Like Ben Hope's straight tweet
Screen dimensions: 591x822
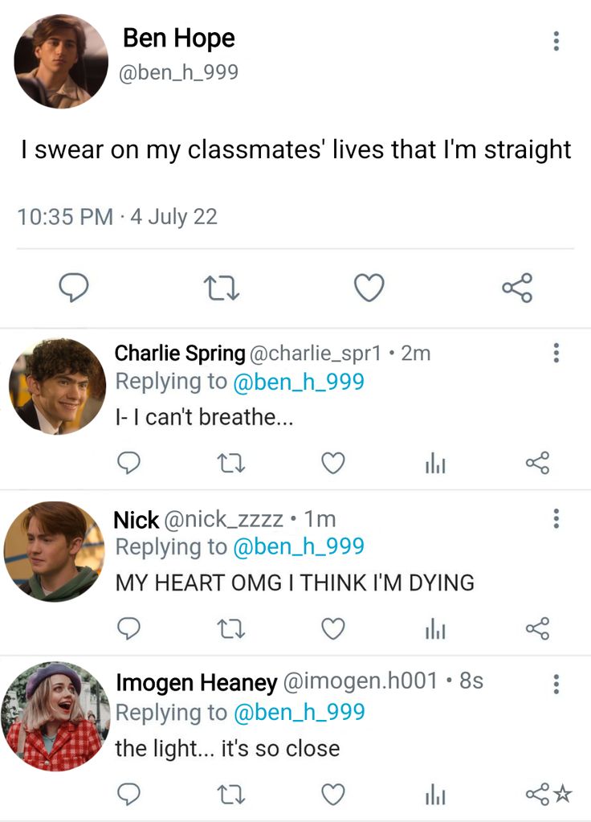369,287
